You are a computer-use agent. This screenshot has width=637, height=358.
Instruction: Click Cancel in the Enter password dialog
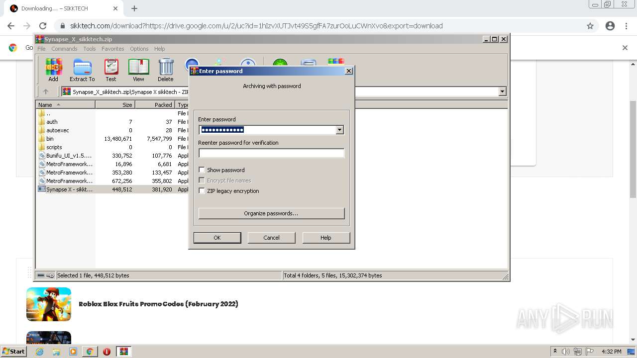point(271,238)
